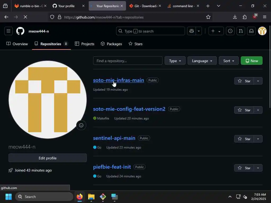271x203 pixels.
Task: Select the Repositories tab
Action: [x=51, y=44]
